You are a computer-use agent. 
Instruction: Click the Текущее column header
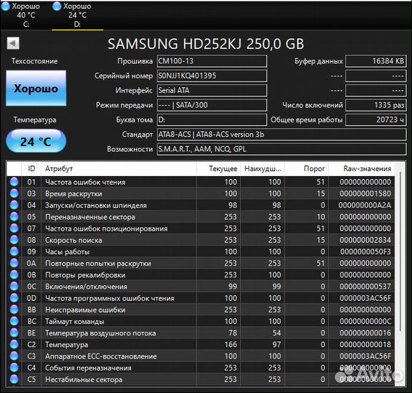[x=218, y=169]
